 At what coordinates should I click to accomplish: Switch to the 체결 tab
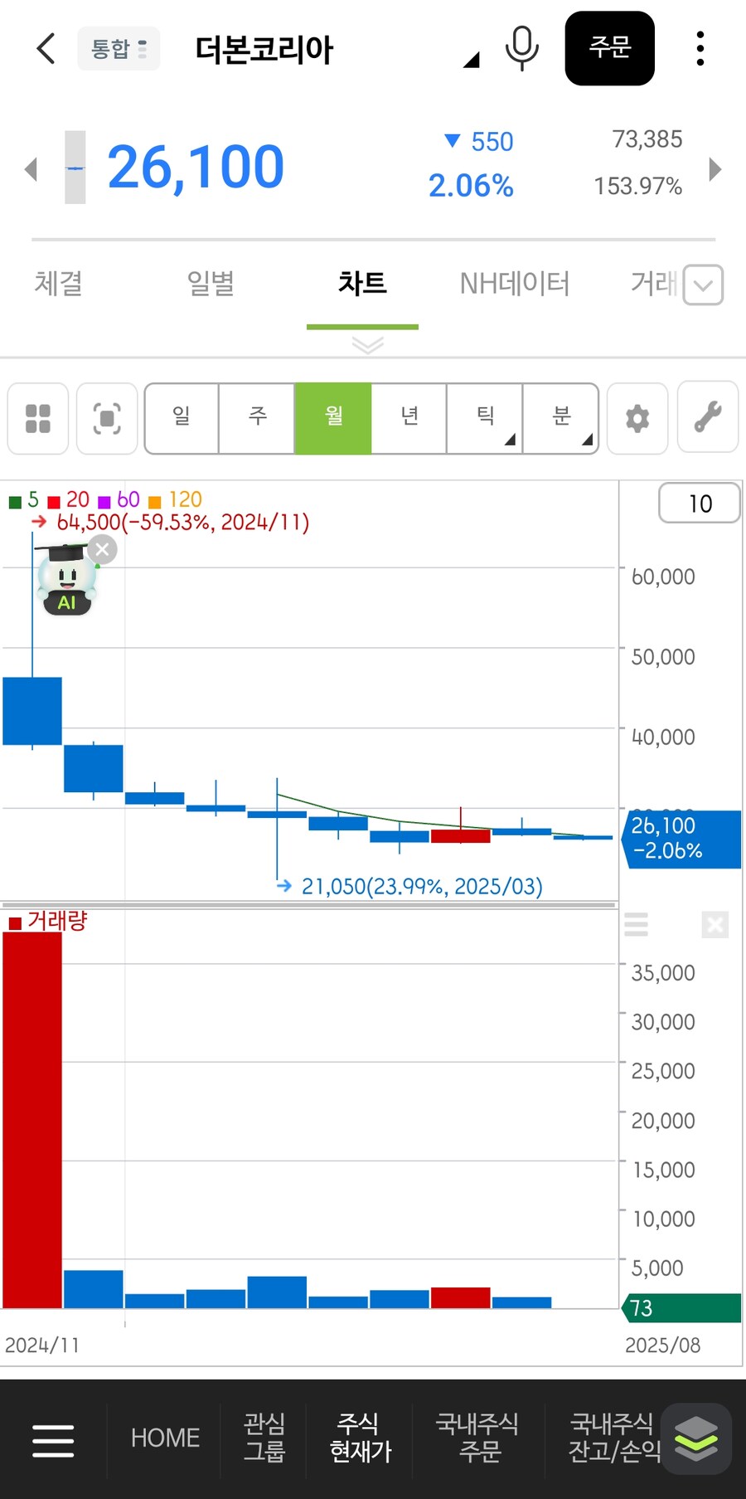pyautogui.click(x=58, y=284)
